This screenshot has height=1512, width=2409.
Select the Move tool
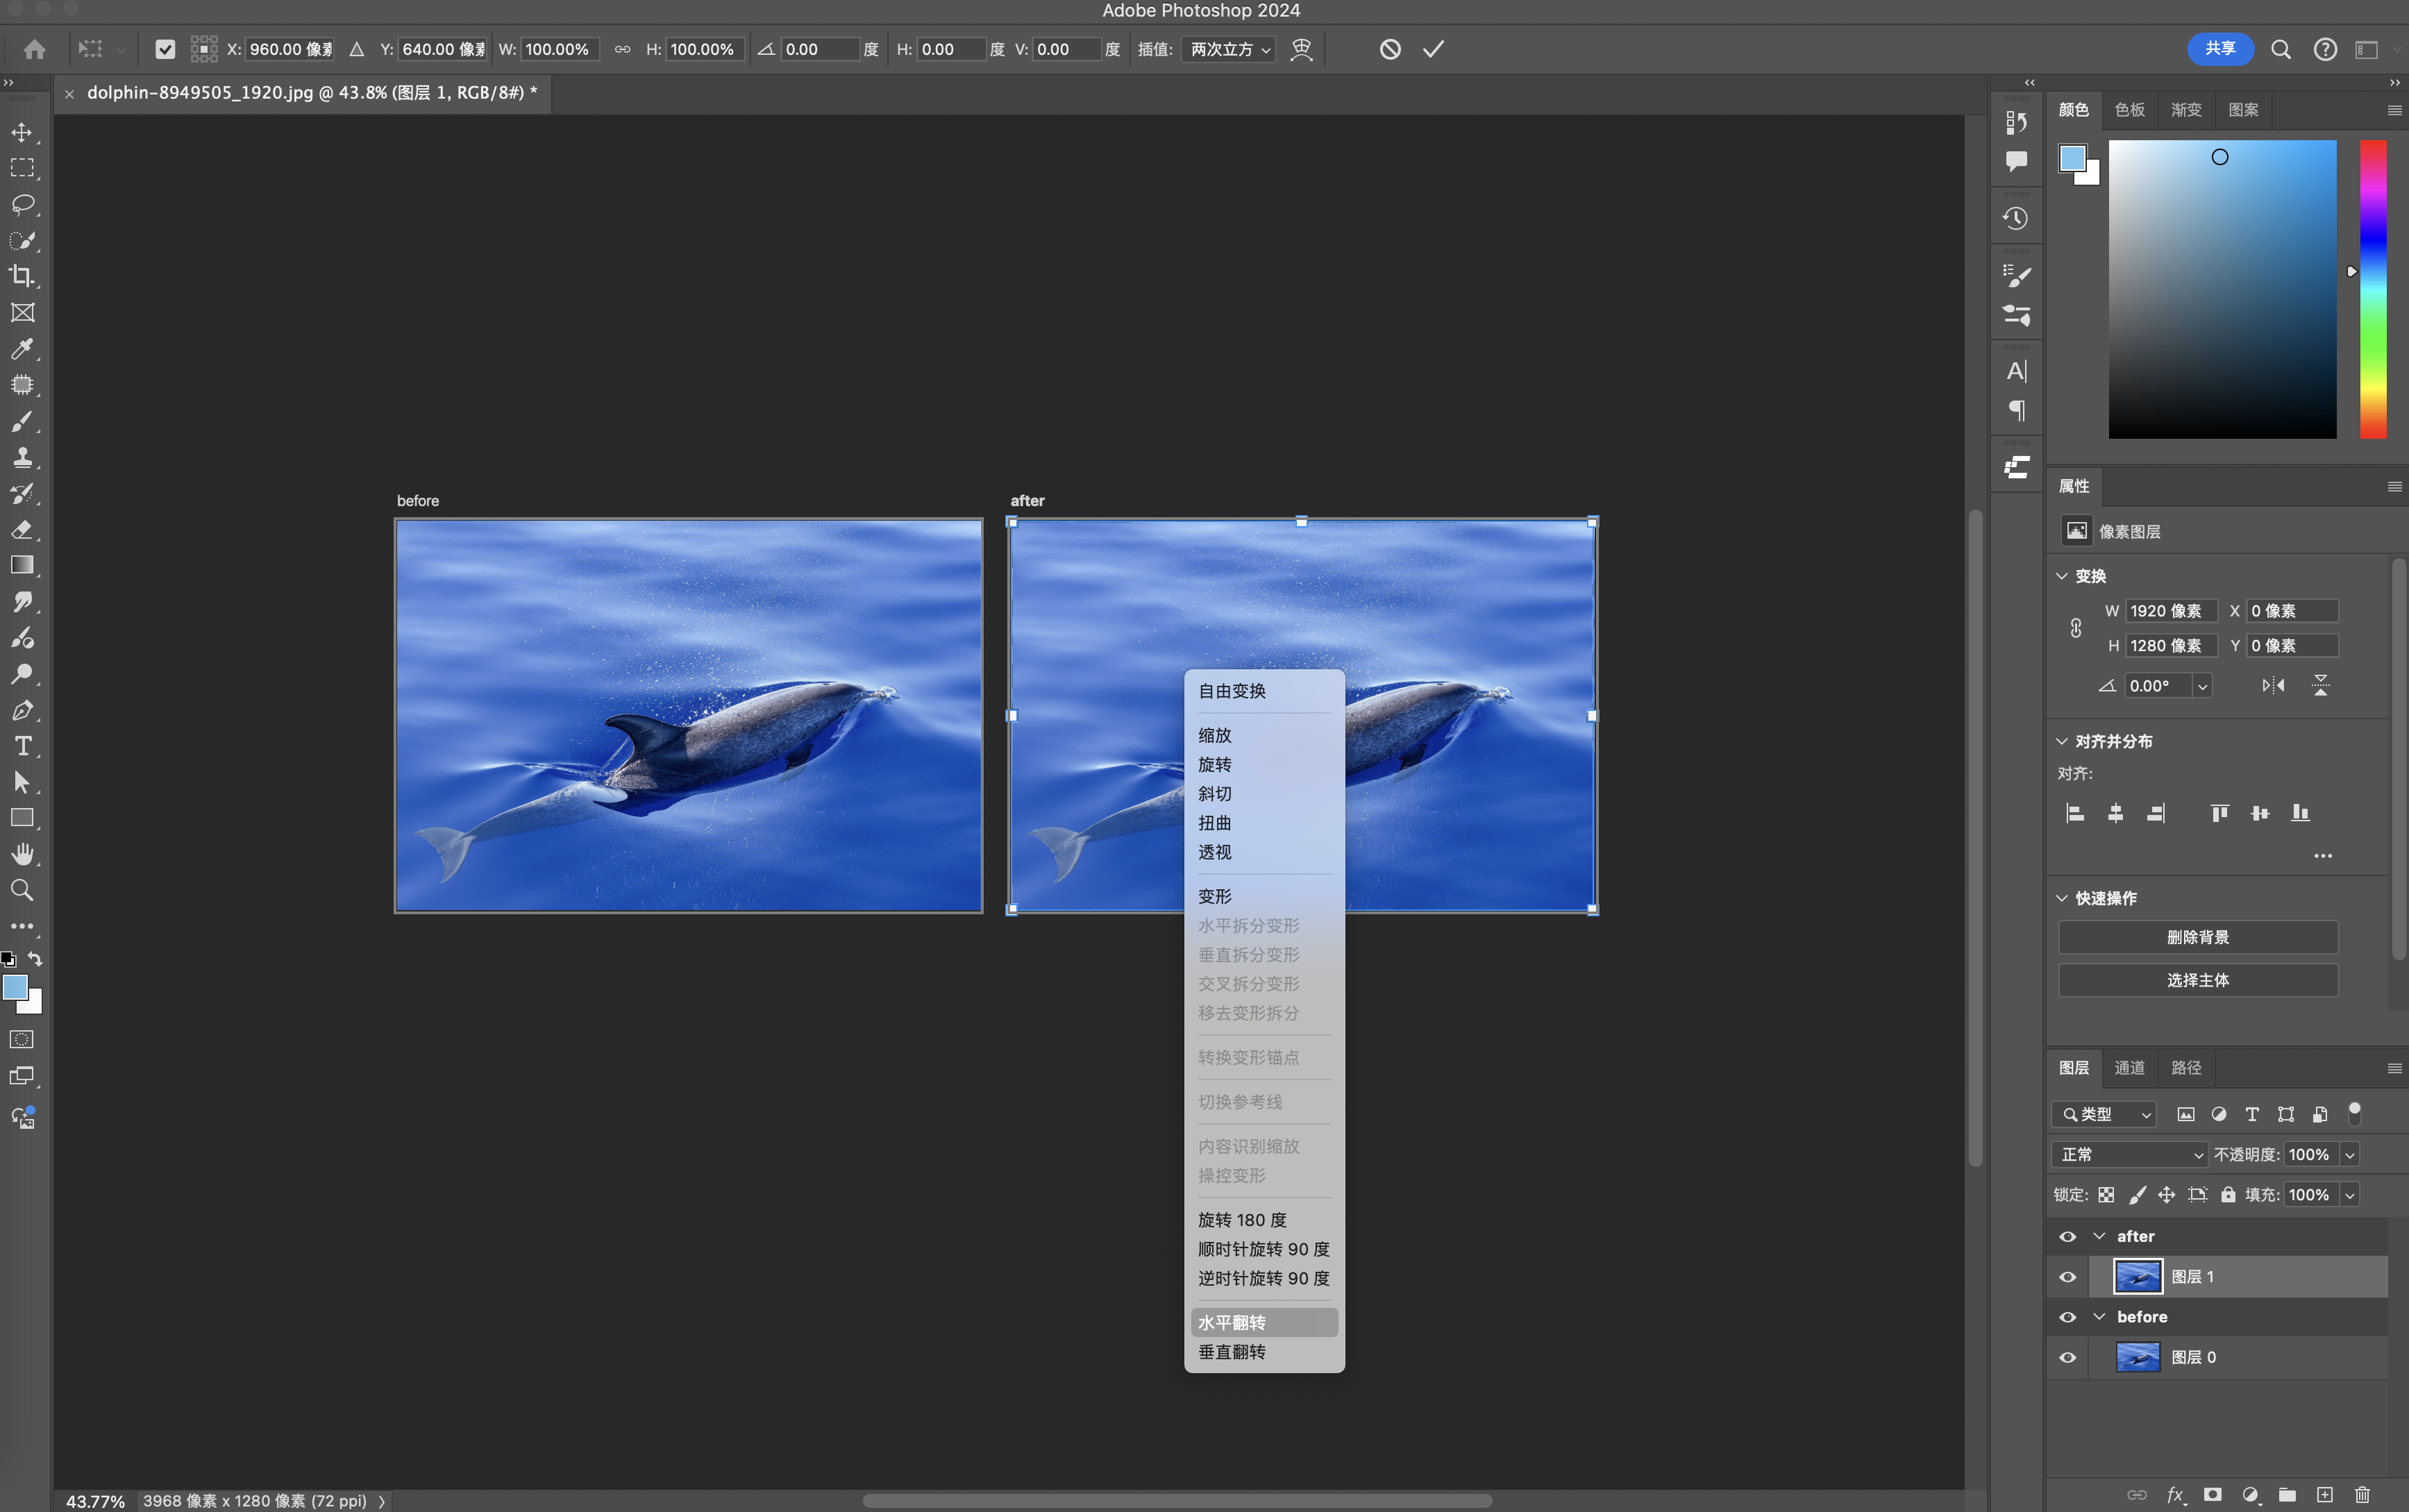pyautogui.click(x=22, y=132)
